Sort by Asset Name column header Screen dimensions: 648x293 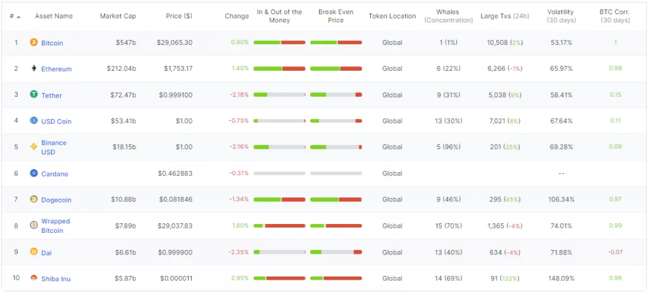point(54,16)
